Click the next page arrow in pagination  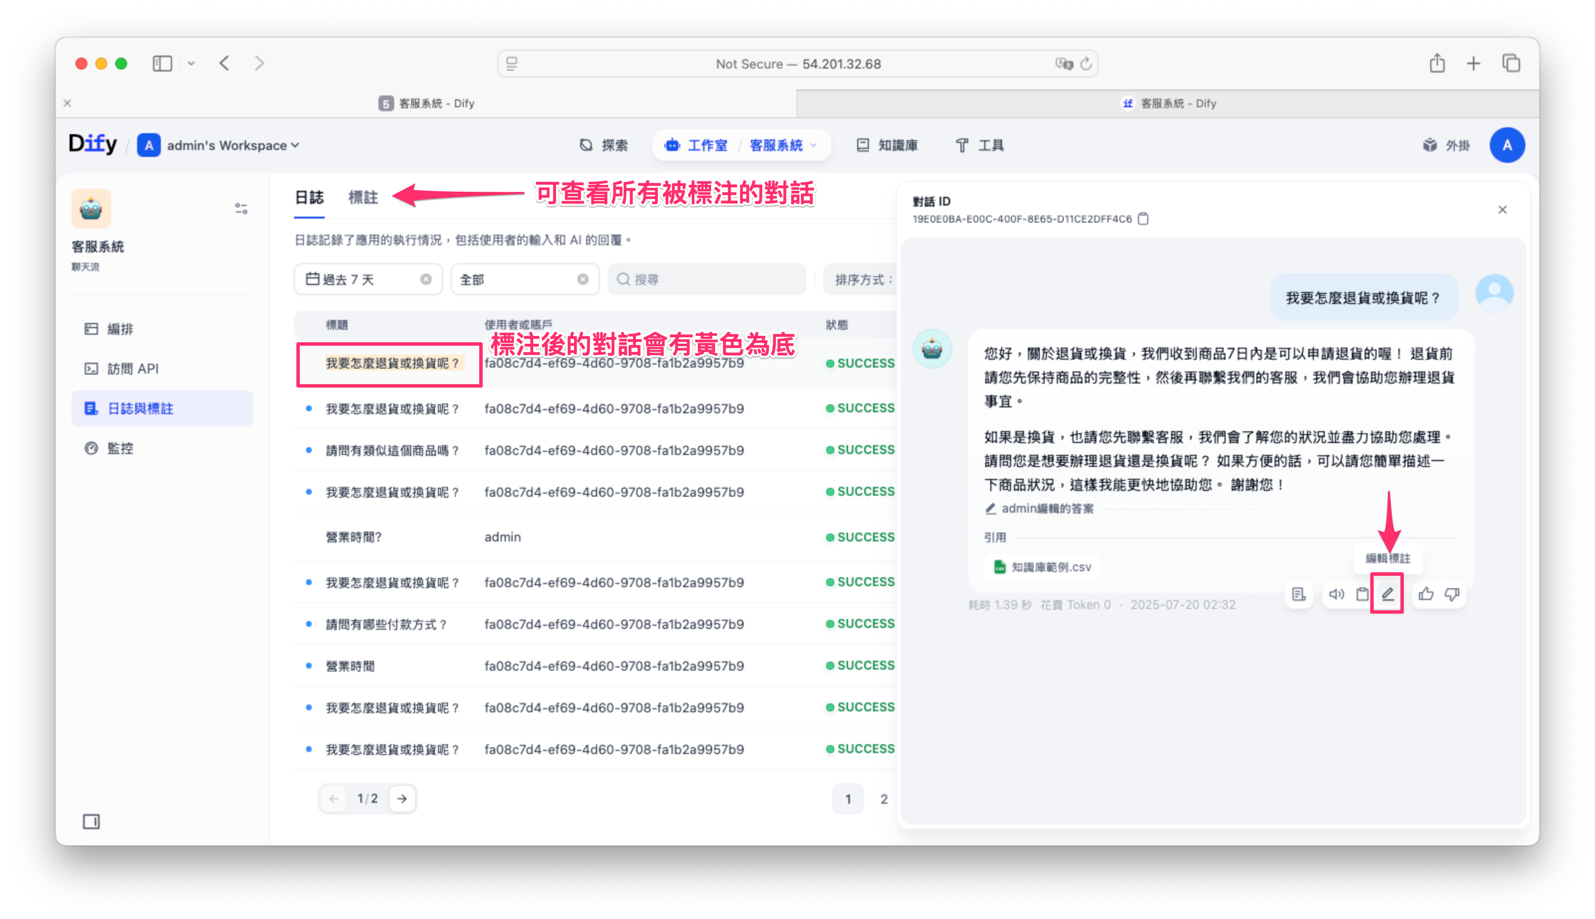pyautogui.click(x=402, y=798)
